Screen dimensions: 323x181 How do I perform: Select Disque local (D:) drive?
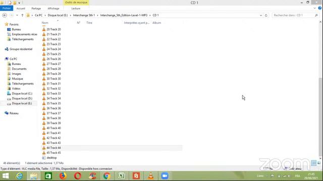(22, 99)
